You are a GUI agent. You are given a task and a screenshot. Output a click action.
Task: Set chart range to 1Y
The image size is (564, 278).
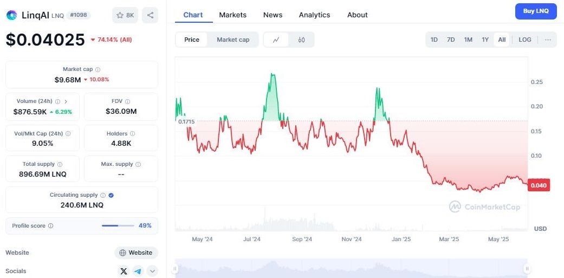pos(485,40)
